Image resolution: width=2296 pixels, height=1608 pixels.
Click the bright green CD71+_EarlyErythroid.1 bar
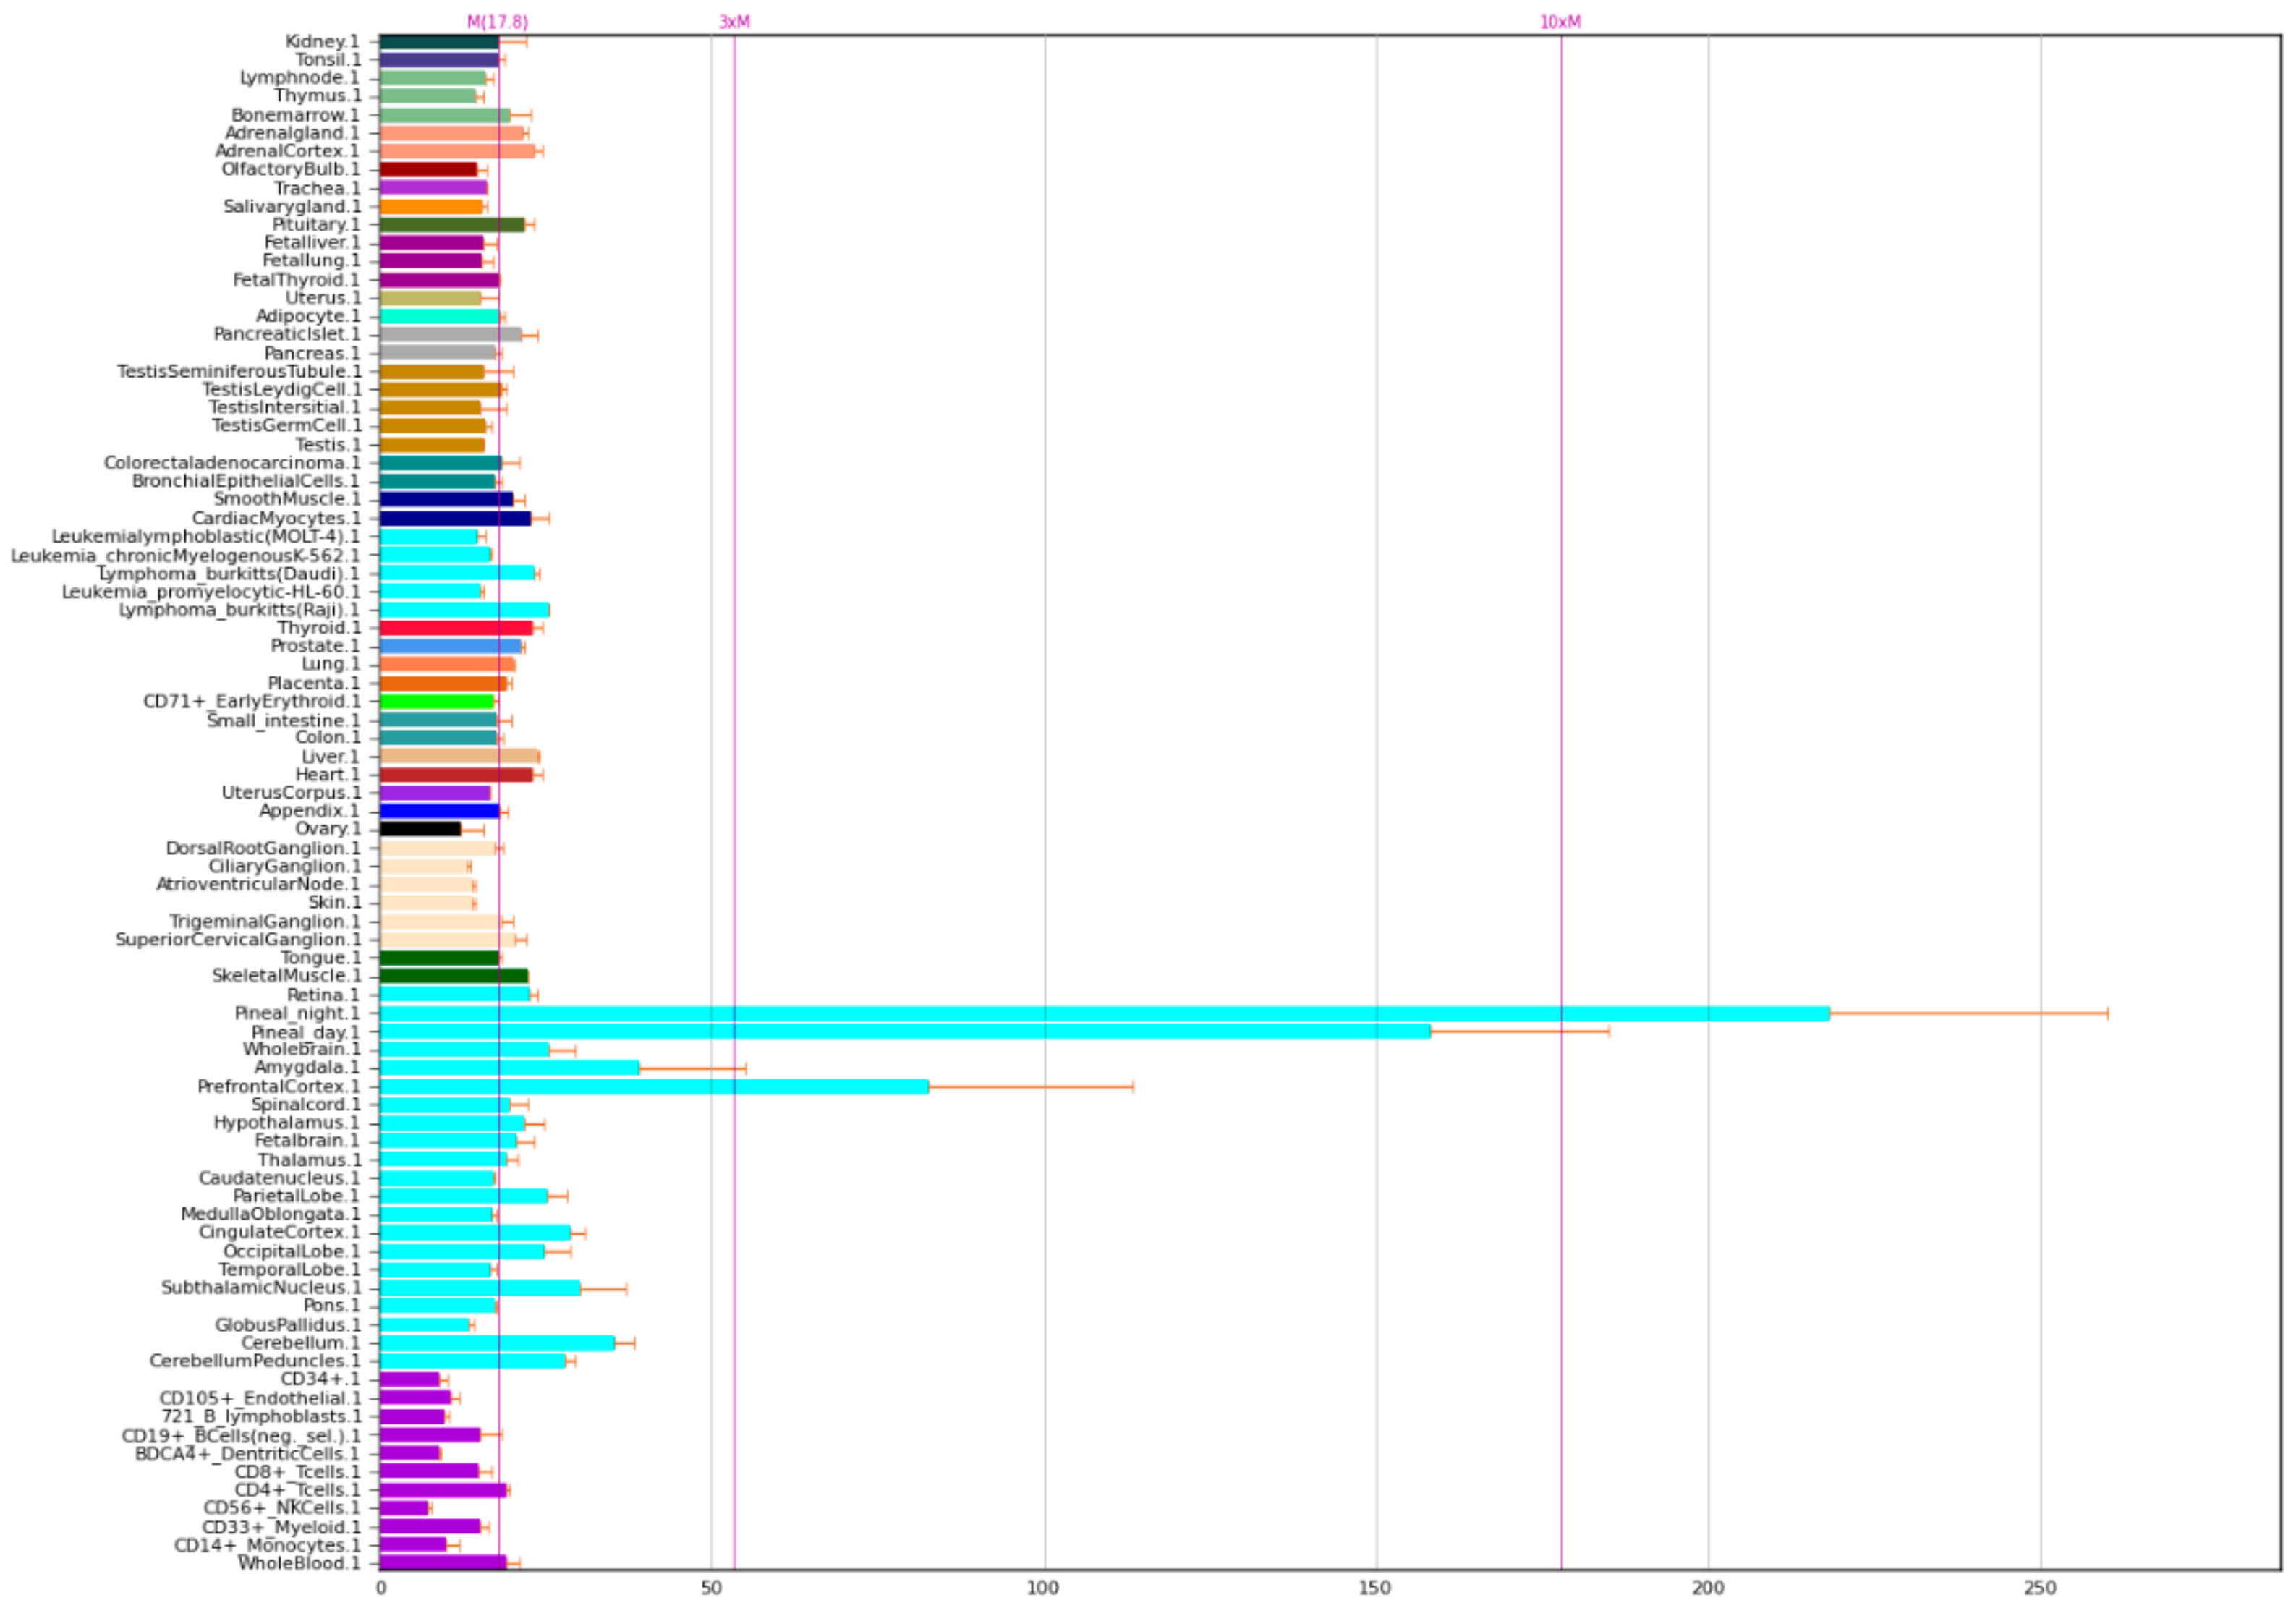[x=437, y=701]
